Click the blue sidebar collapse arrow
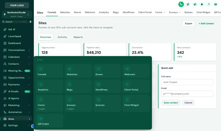The image size is (221, 131). pos(33,126)
